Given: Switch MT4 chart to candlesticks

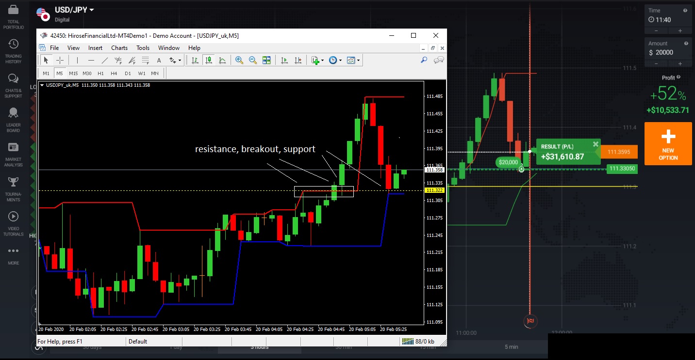Looking at the screenshot, I should 209,60.
